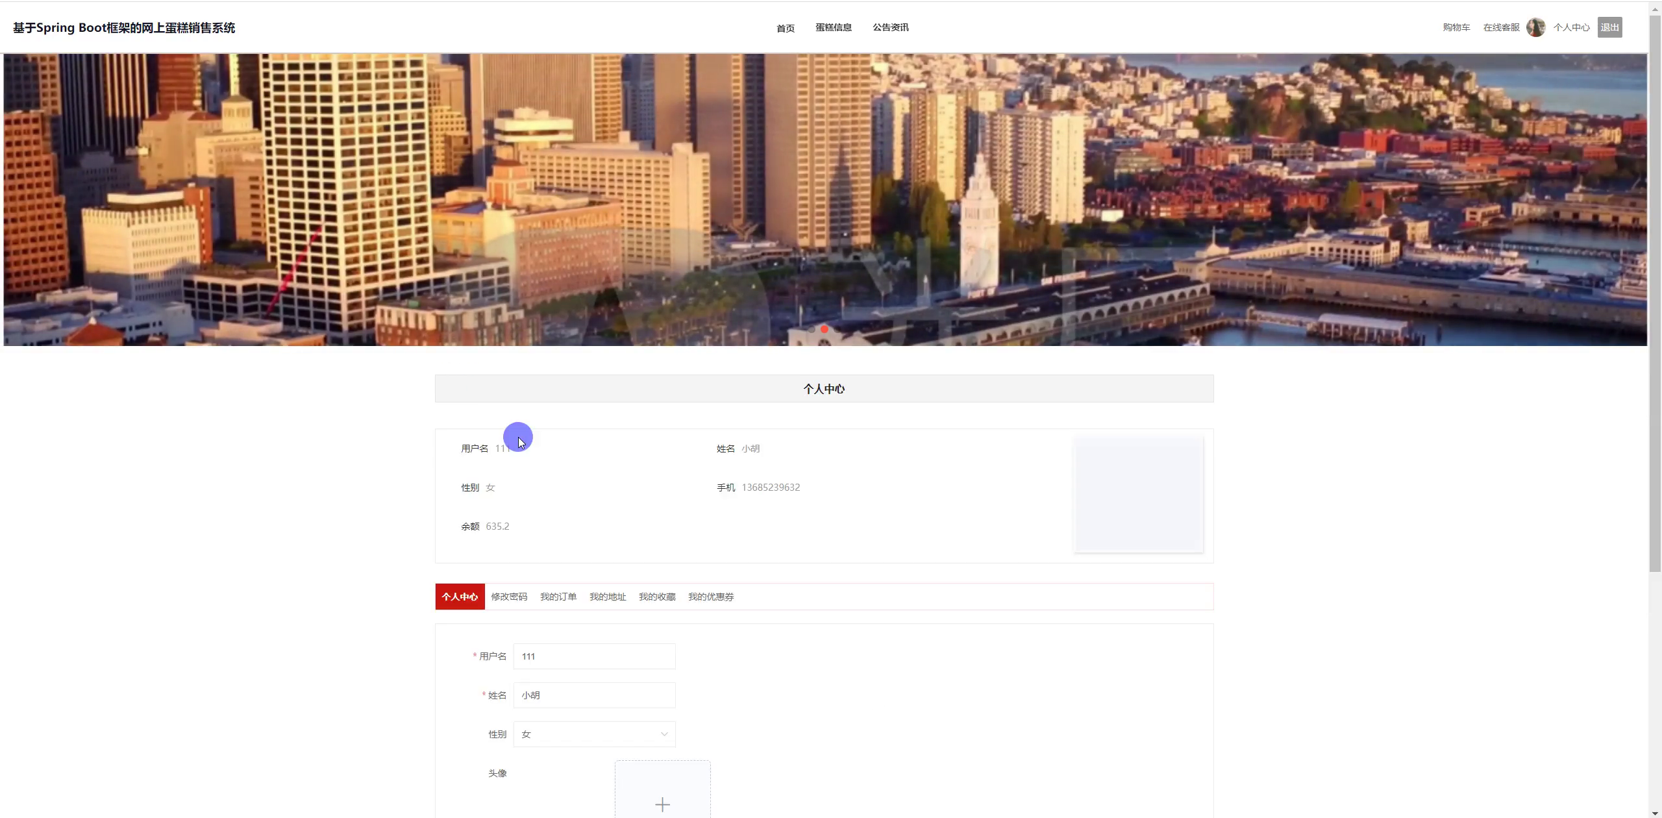Open the 我的收藏 favorites tab

tap(657, 597)
